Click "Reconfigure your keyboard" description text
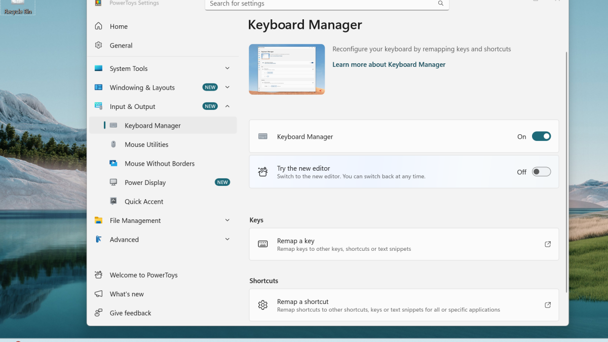The height and width of the screenshot is (342, 608). coord(422,49)
